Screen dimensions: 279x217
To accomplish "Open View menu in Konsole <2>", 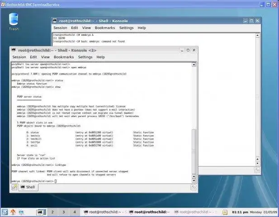I will coord(45,57).
